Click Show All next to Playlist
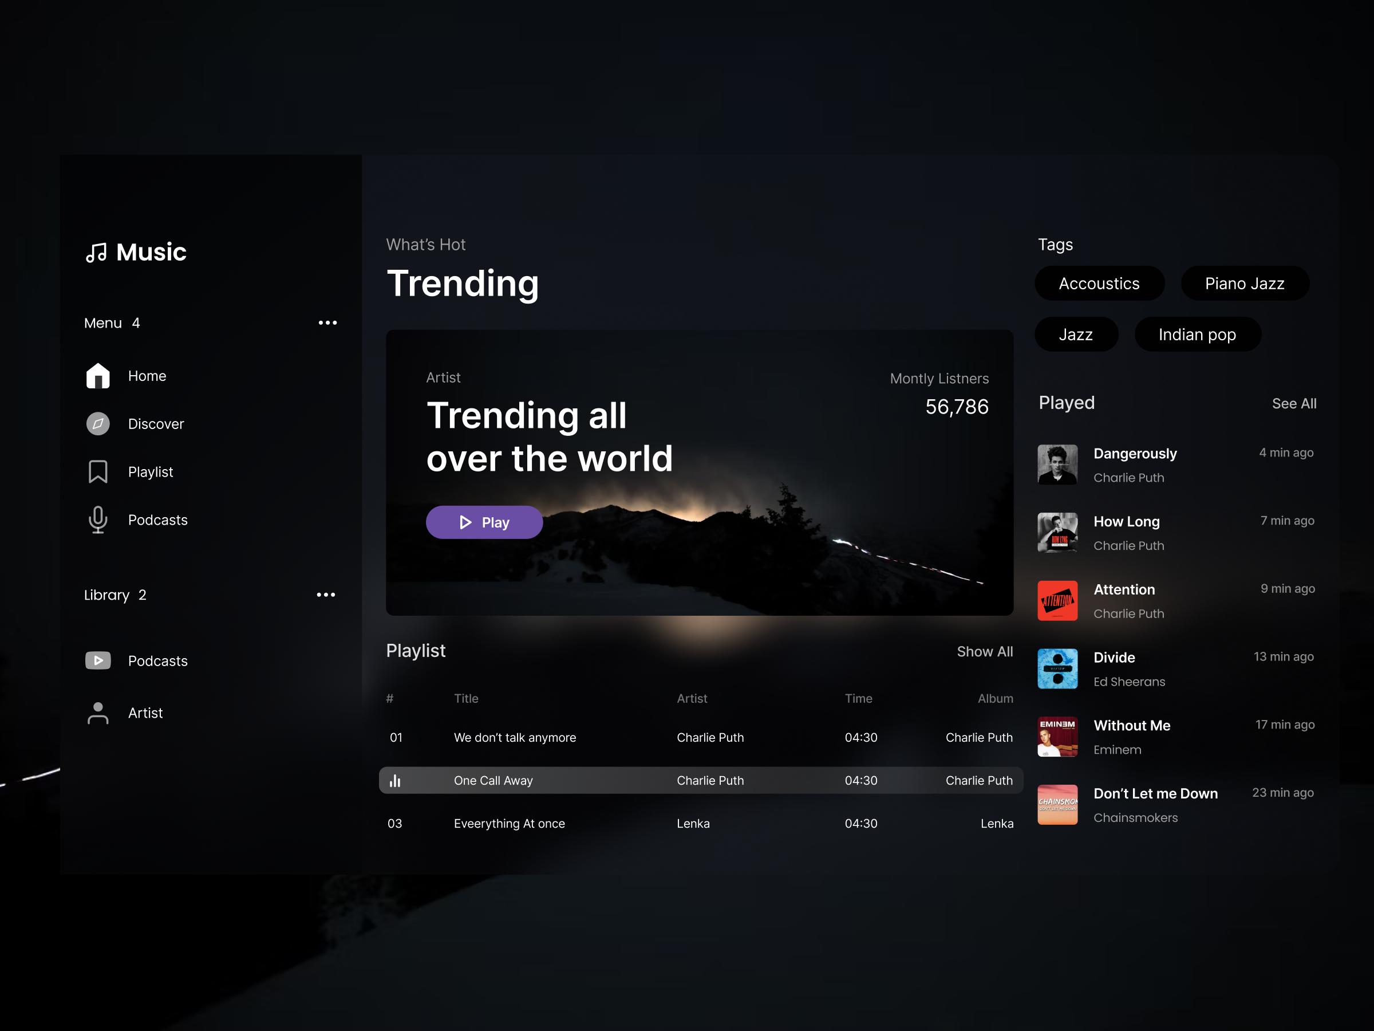Screen dimensions: 1374x1031 pyautogui.click(x=985, y=651)
